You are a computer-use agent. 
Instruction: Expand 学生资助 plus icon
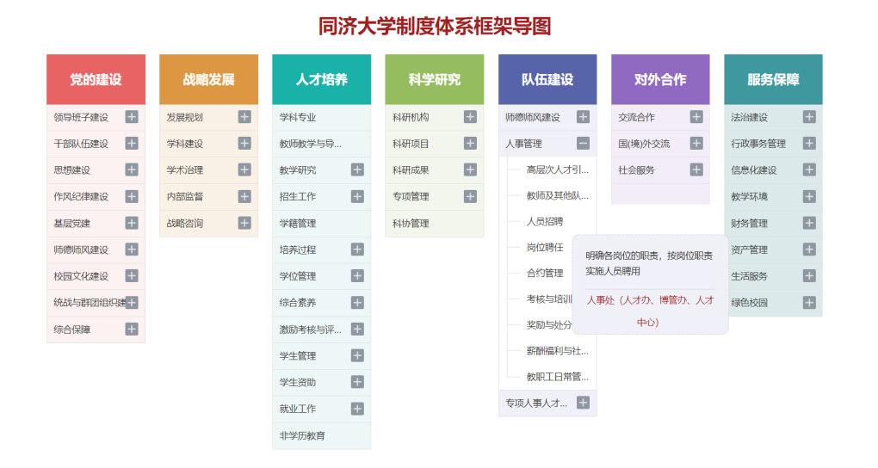click(x=357, y=382)
